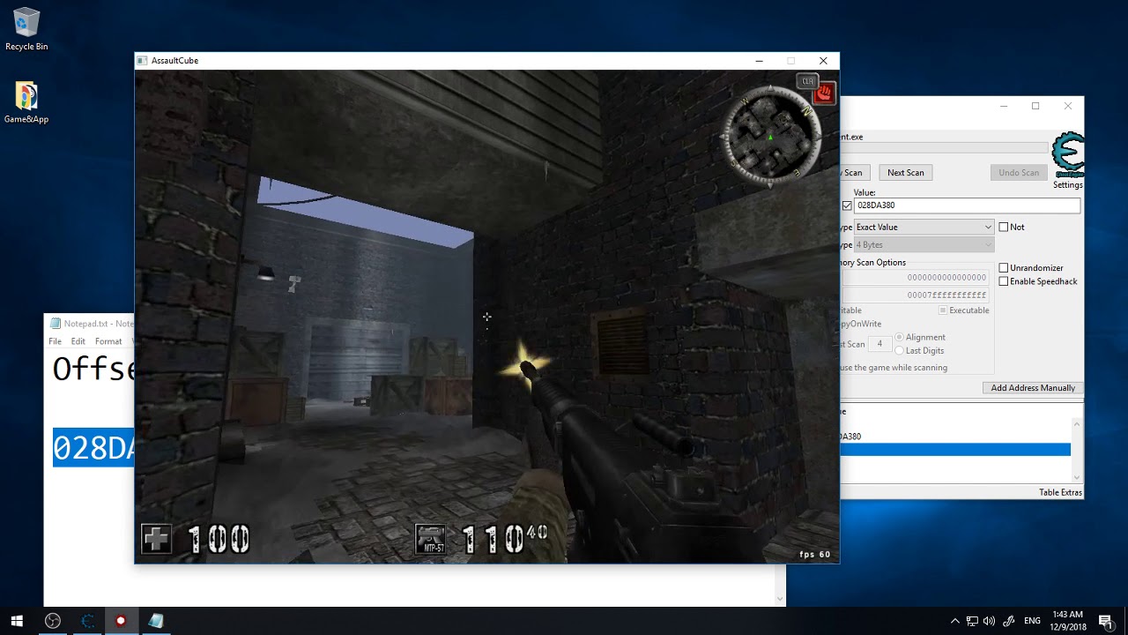Screen dimensions: 1128x635
Task: Show hidden system tray icons chevron
Action: click(954, 621)
